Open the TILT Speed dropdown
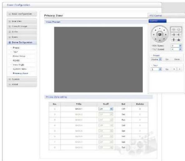The height and width of the screenshot is (161, 185). coord(176,49)
